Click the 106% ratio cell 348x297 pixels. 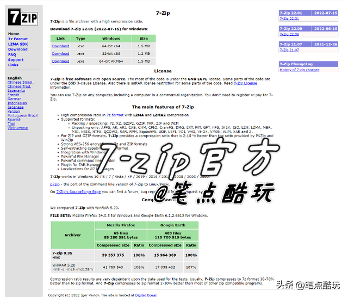point(139,267)
